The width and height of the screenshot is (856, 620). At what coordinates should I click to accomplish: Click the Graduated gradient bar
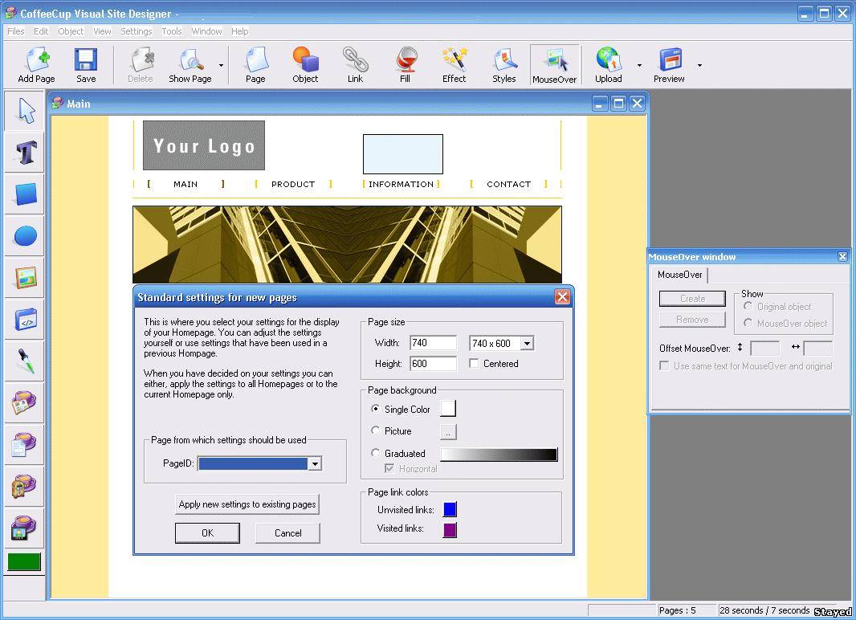click(x=499, y=454)
